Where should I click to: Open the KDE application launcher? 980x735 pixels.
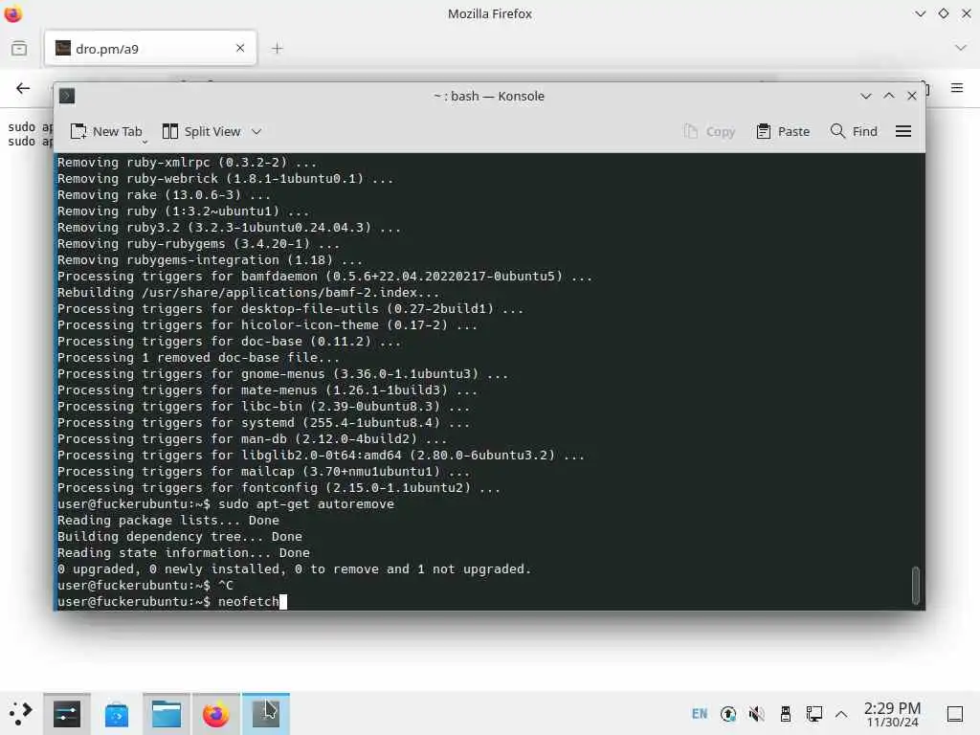[x=19, y=713]
